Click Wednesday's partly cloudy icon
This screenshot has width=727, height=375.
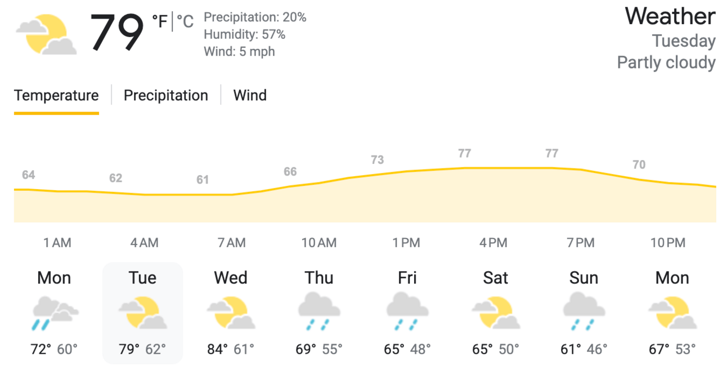pos(231,313)
